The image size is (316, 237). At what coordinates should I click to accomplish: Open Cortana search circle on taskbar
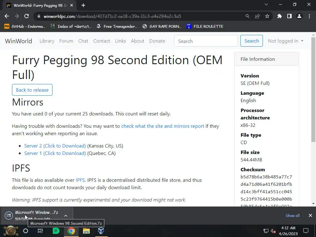pos(26,231)
